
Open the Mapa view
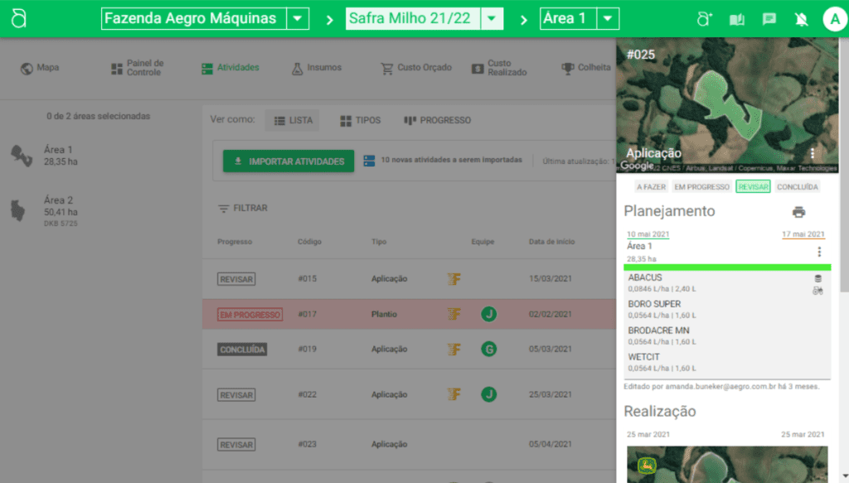click(x=39, y=68)
